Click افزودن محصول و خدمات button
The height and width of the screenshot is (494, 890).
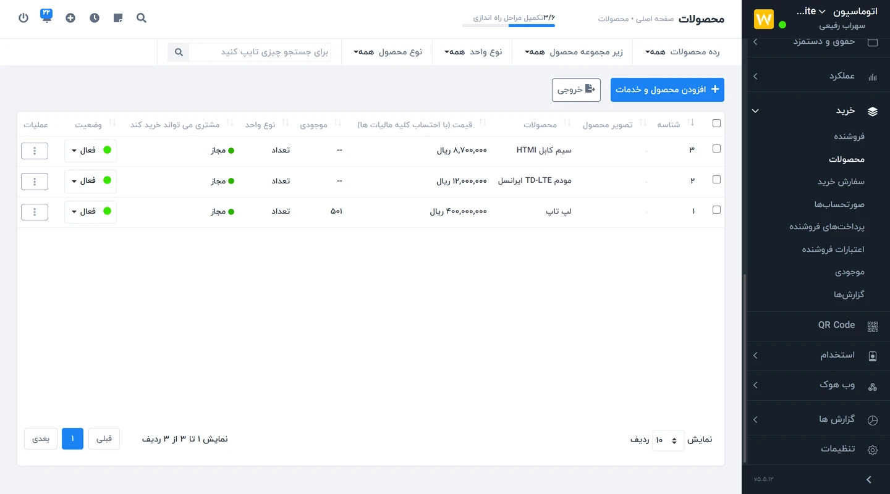coord(667,90)
